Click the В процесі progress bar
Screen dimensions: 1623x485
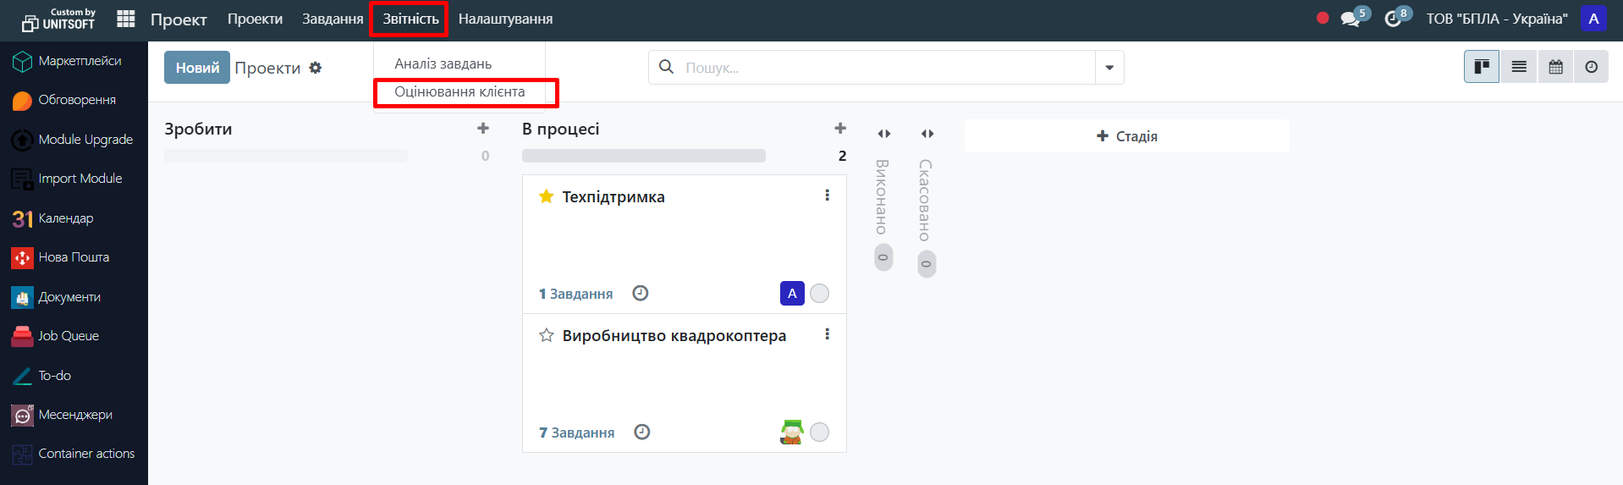(x=643, y=156)
